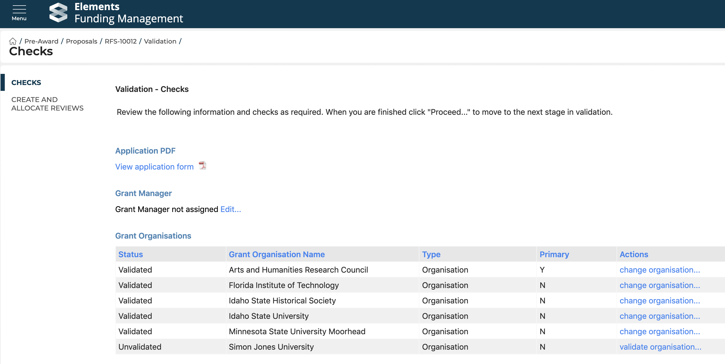Open the View application form link
This screenshot has width=725, height=364.
tap(154, 167)
